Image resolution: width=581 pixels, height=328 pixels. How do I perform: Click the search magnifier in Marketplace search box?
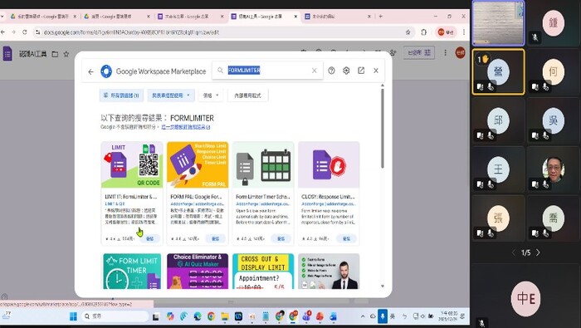(x=220, y=71)
